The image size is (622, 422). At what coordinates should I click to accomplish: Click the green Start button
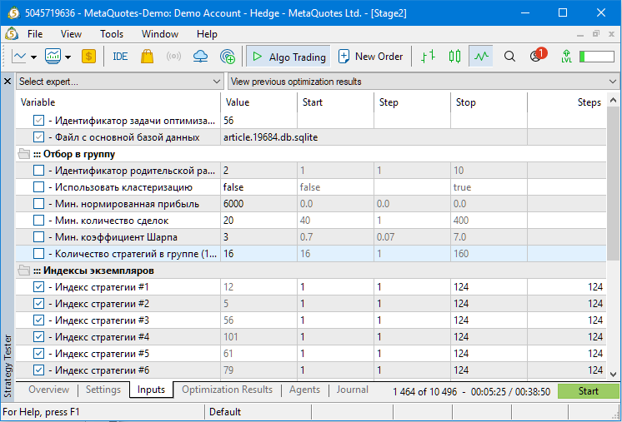[589, 391]
